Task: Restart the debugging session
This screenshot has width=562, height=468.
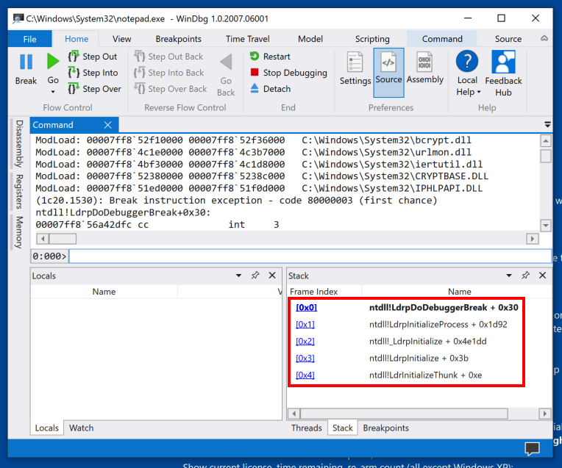Action: pos(270,57)
